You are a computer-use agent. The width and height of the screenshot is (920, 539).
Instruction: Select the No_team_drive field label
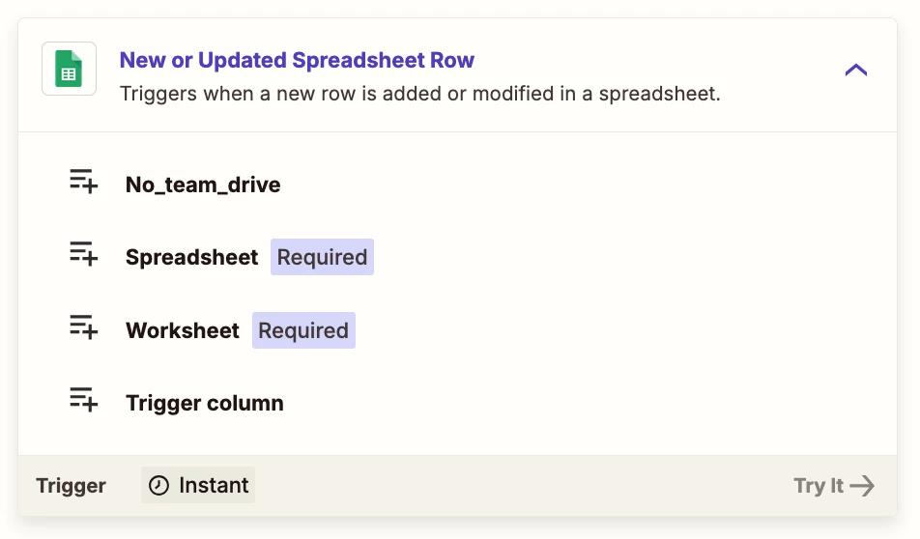[x=203, y=184]
